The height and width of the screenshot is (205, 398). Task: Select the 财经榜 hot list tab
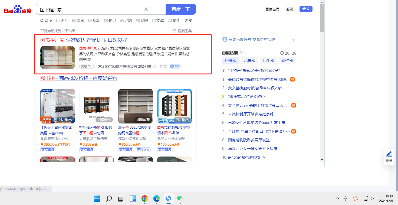(x=287, y=61)
